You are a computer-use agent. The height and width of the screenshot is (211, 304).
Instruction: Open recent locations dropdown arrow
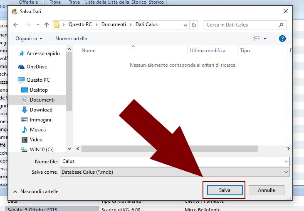38,25
